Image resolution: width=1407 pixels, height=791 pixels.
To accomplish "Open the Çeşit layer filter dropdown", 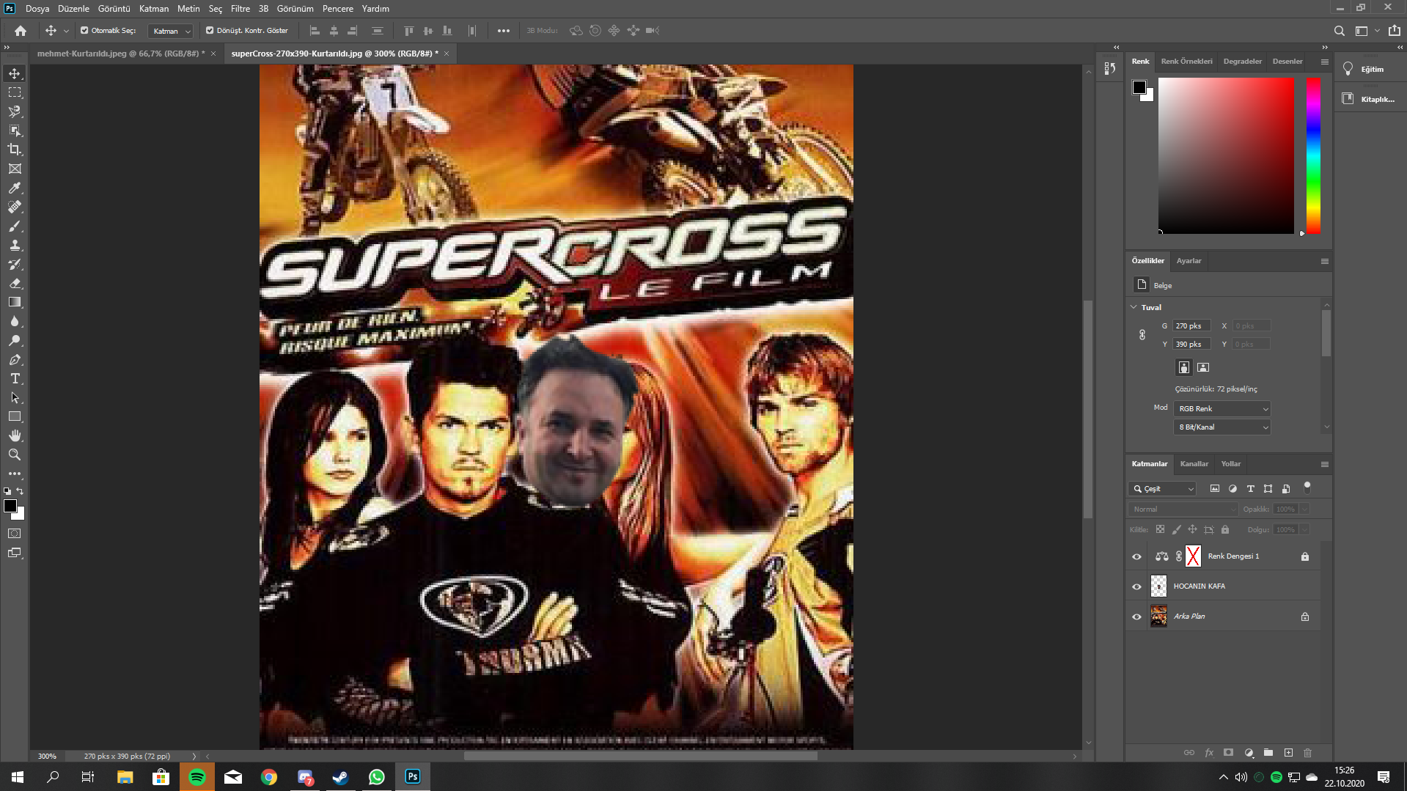I will click(x=1162, y=489).
